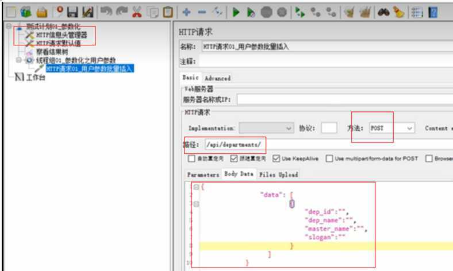
Task: Switch to the Parameters tab
Action: [x=203, y=174]
